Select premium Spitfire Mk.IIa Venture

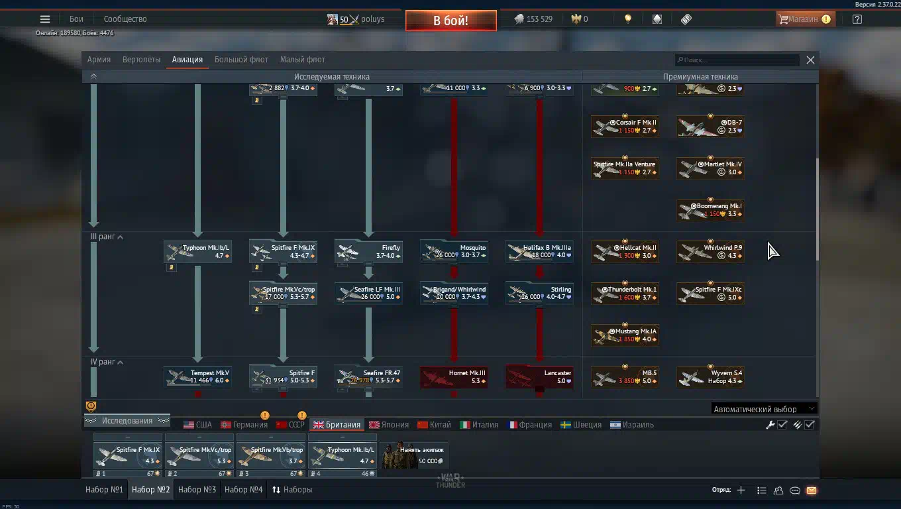625,168
